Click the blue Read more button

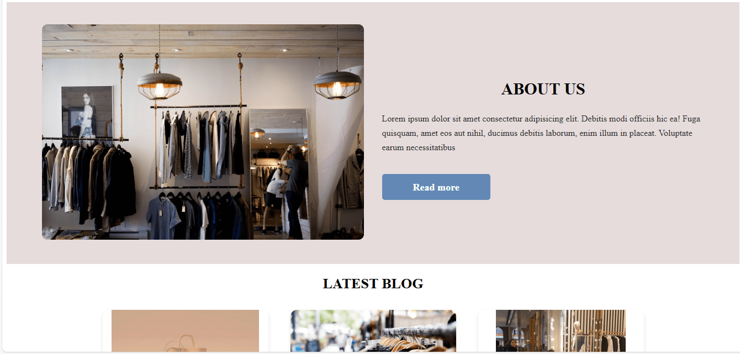[436, 187]
